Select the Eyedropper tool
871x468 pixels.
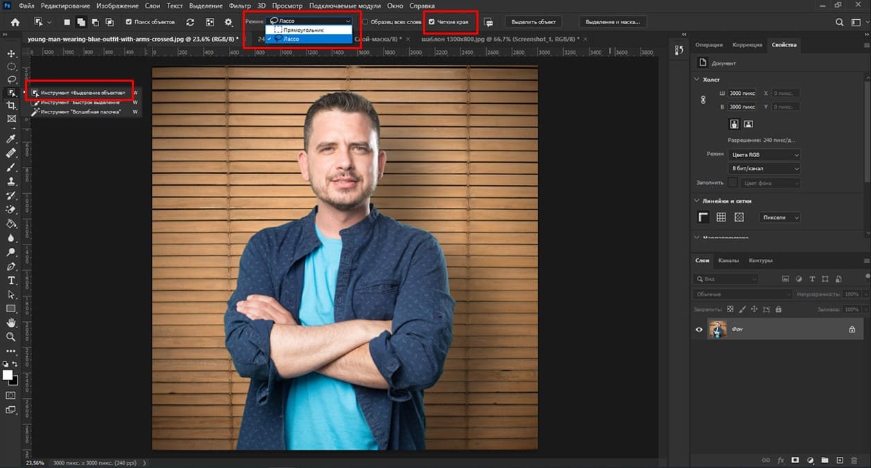(11, 139)
